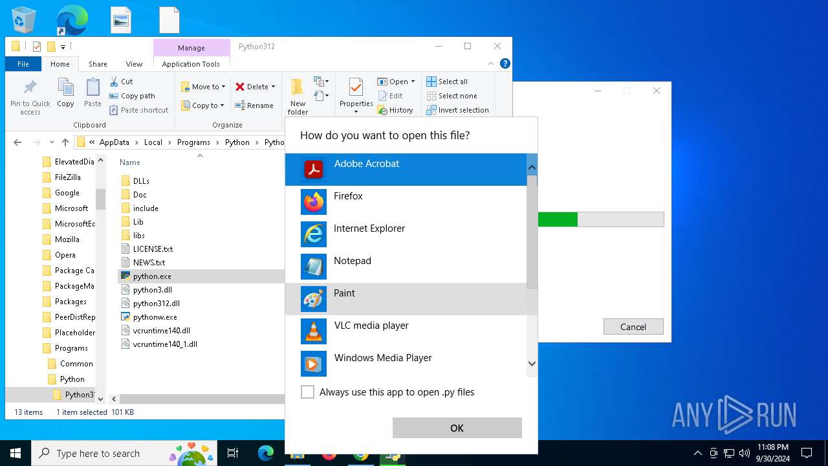Select pythonw.exe in file list
Image resolution: width=828 pixels, height=466 pixels.
pyautogui.click(x=155, y=317)
